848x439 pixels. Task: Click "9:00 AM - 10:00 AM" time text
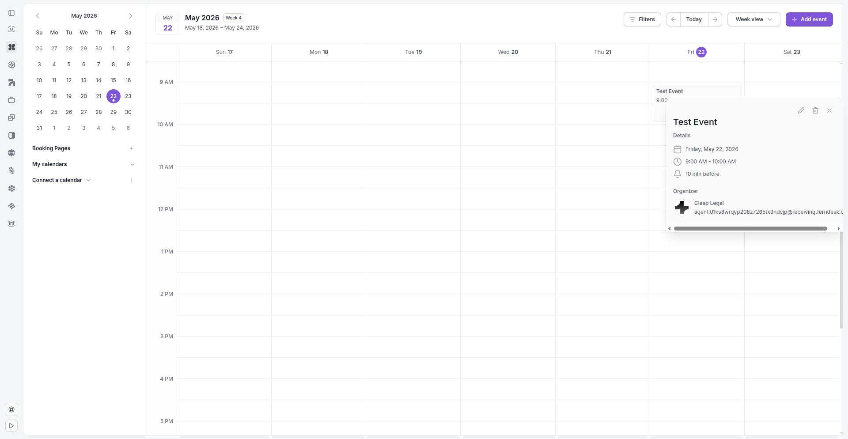click(710, 162)
